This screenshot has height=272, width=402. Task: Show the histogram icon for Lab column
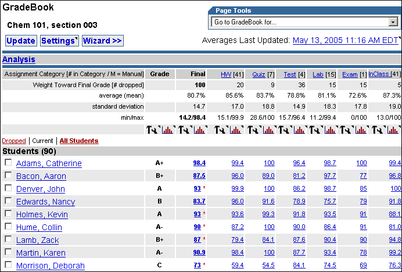pyautogui.click(x=331, y=130)
